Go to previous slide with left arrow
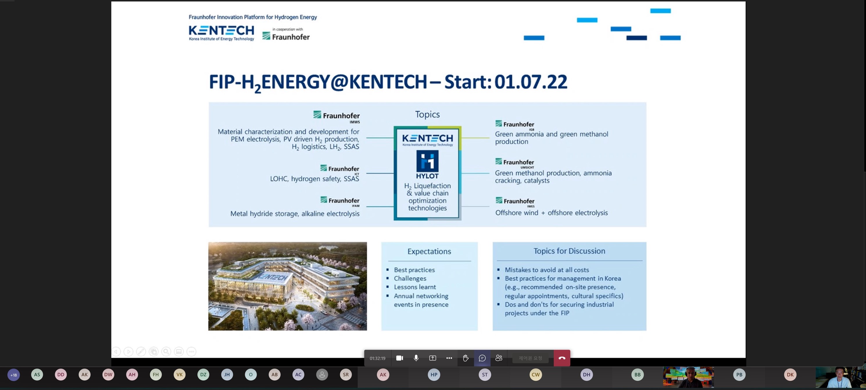 (x=116, y=352)
